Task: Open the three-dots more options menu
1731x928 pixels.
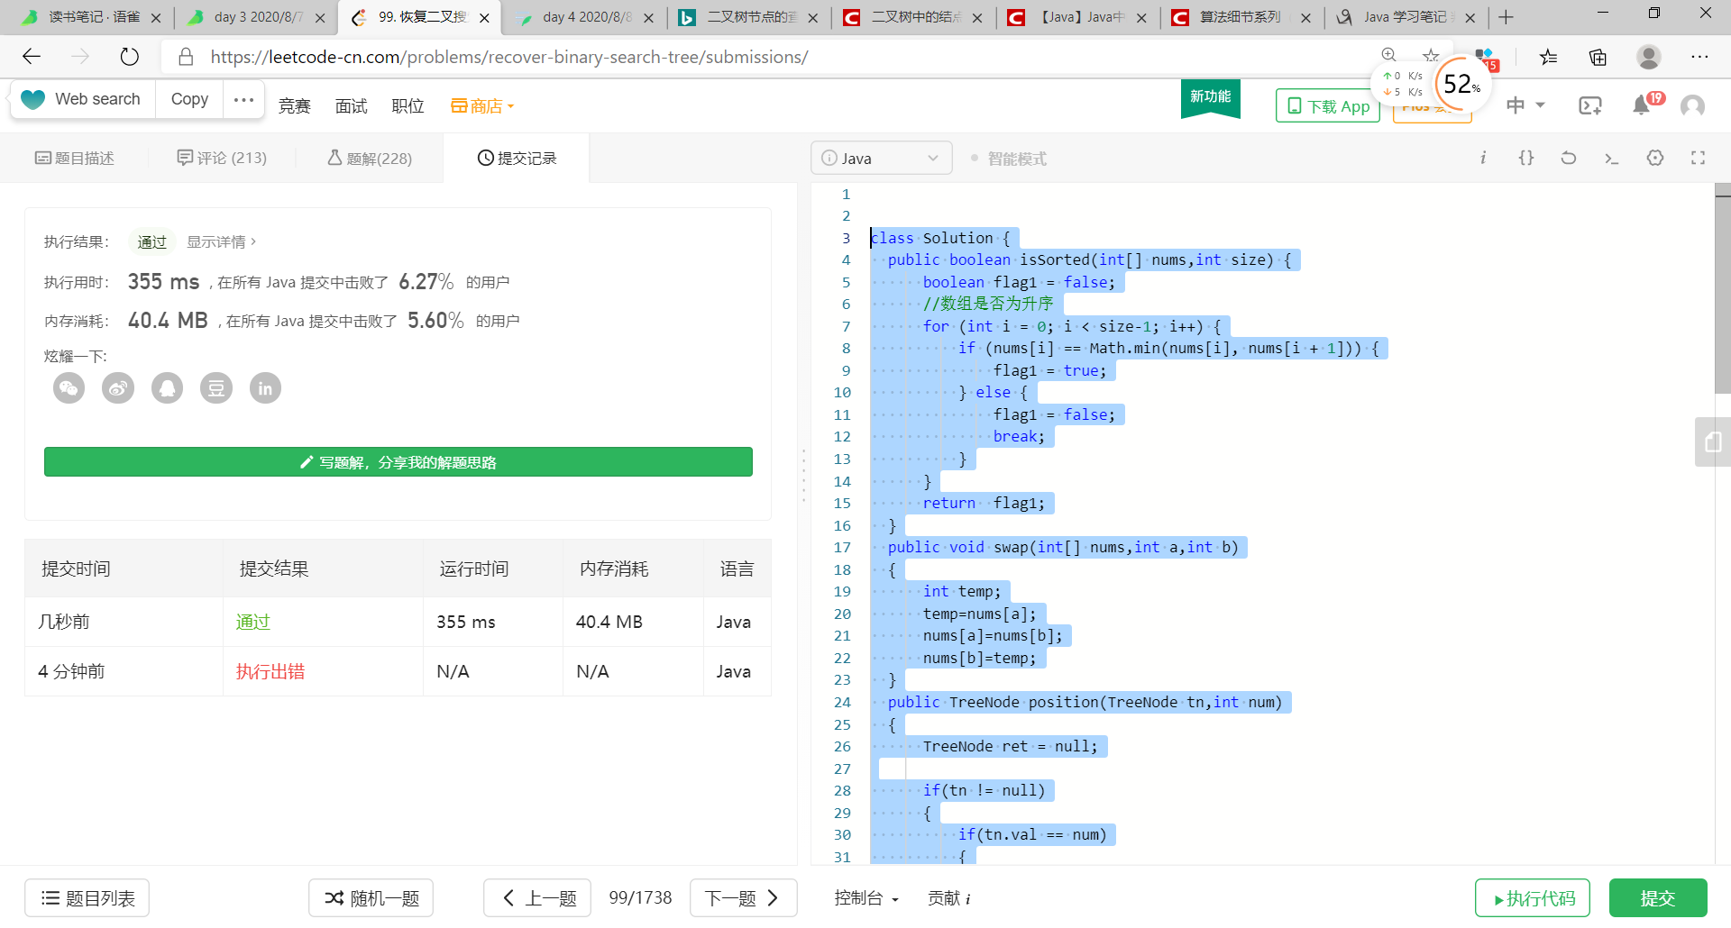Action: pyautogui.click(x=243, y=99)
